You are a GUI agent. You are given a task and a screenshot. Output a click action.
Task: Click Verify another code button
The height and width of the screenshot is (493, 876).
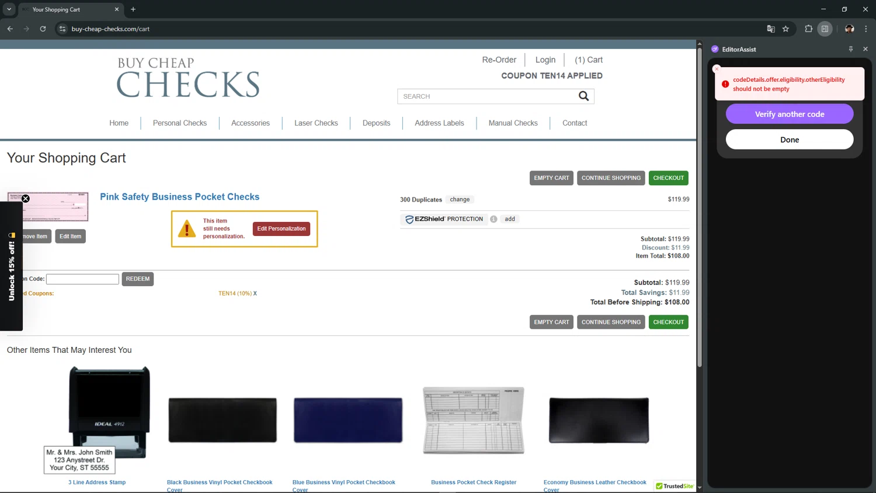[790, 114]
